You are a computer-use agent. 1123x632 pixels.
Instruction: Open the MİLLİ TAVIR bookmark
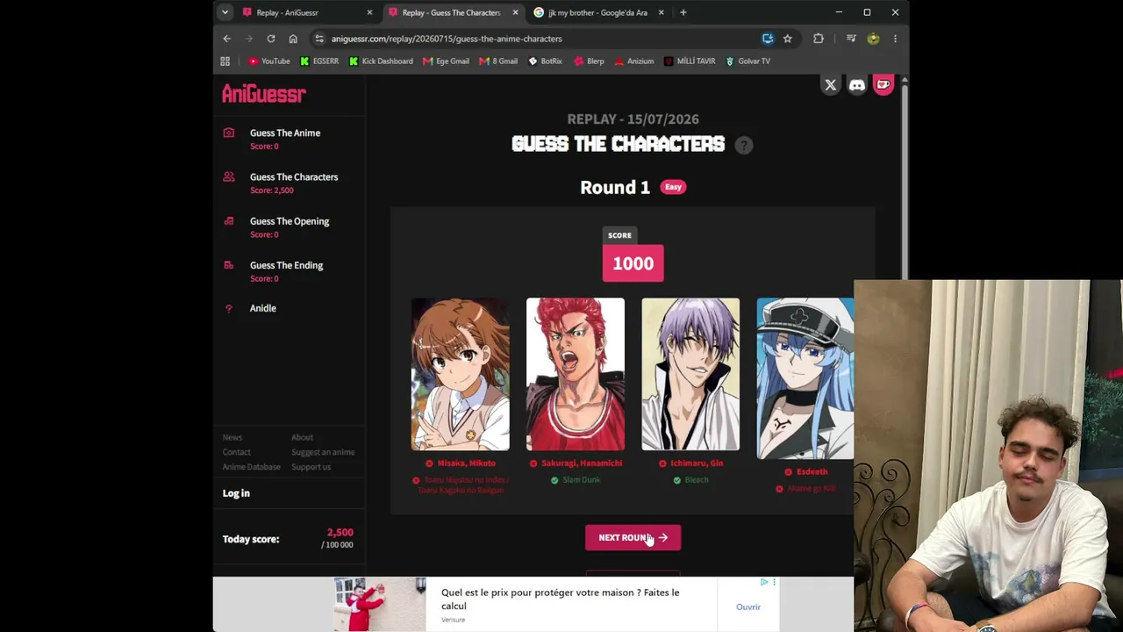pos(690,61)
